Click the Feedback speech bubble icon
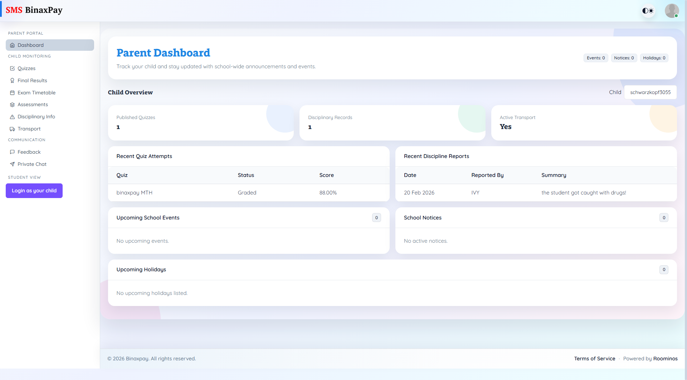The height and width of the screenshot is (380, 687). pos(13,152)
